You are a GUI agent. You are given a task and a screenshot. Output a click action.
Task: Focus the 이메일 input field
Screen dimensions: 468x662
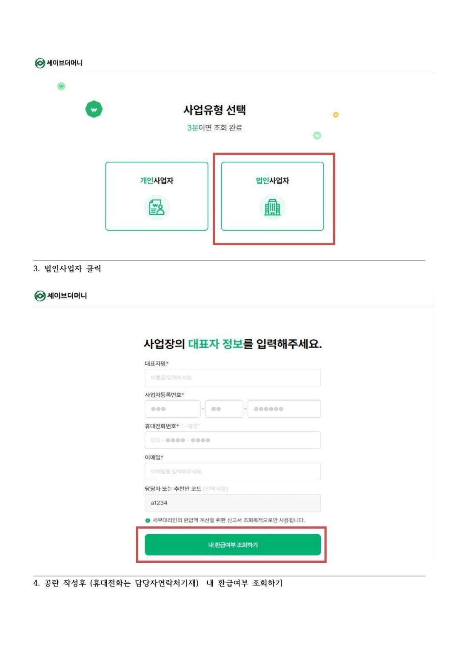pos(233,471)
